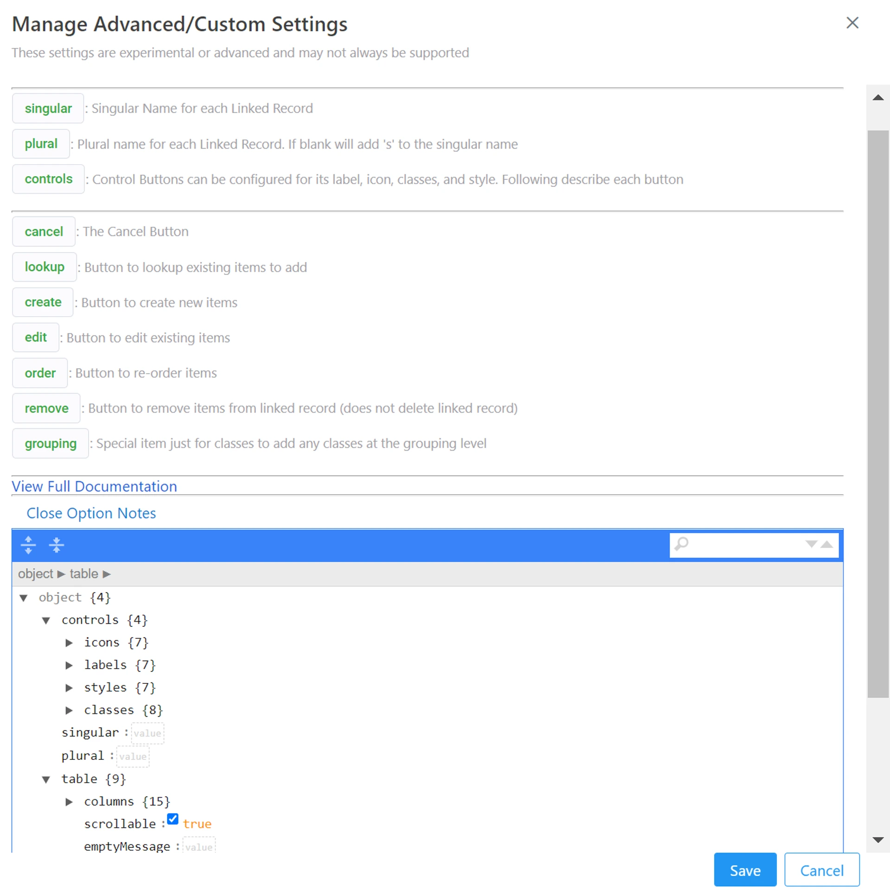Expand the classes node
Image resolution: width=890 pixels, height=892 pixels.
69,710
